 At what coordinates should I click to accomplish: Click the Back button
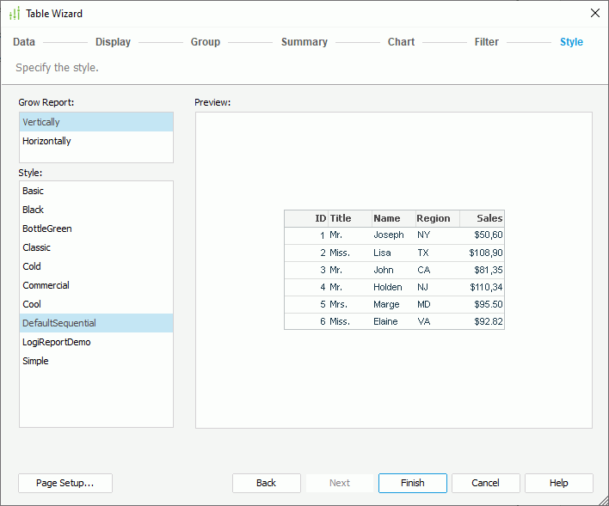tap(266, 483)
